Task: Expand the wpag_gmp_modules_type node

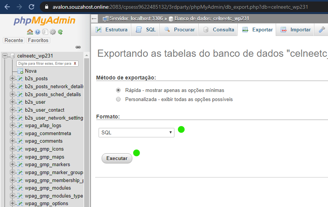Action: pos(13,196)
